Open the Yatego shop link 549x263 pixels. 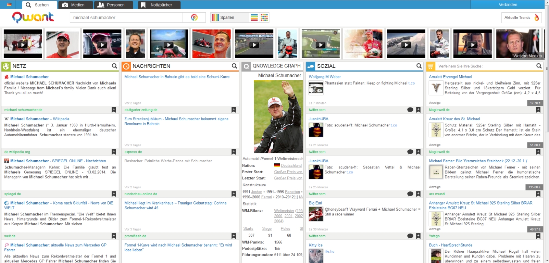click(434, 236)
